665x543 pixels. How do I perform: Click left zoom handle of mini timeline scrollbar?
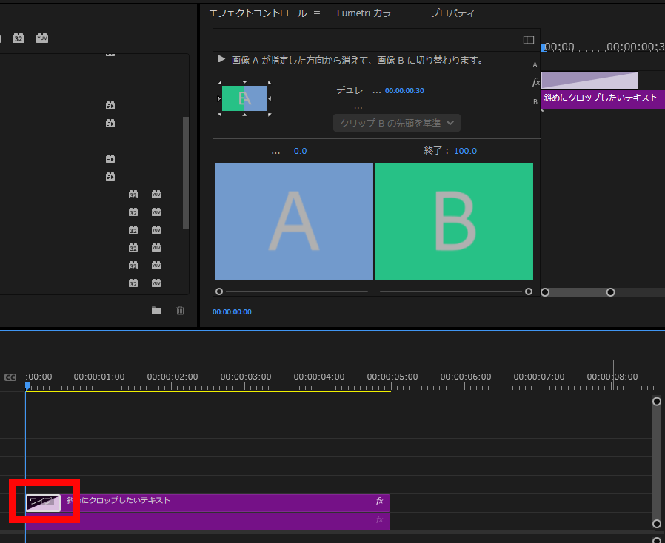coord(545,292)
